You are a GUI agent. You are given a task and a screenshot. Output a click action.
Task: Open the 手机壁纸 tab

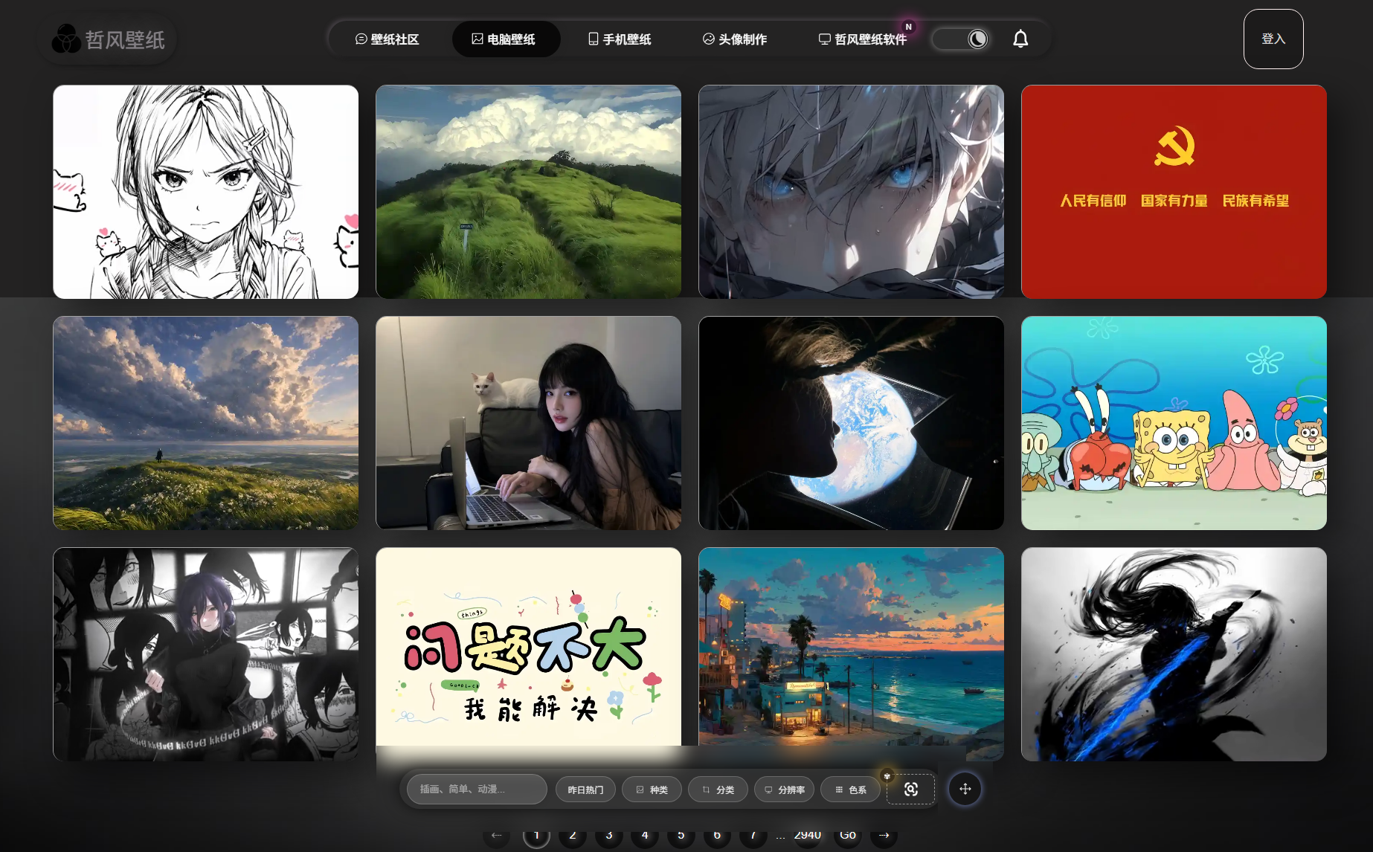click(x=620, y=39)
